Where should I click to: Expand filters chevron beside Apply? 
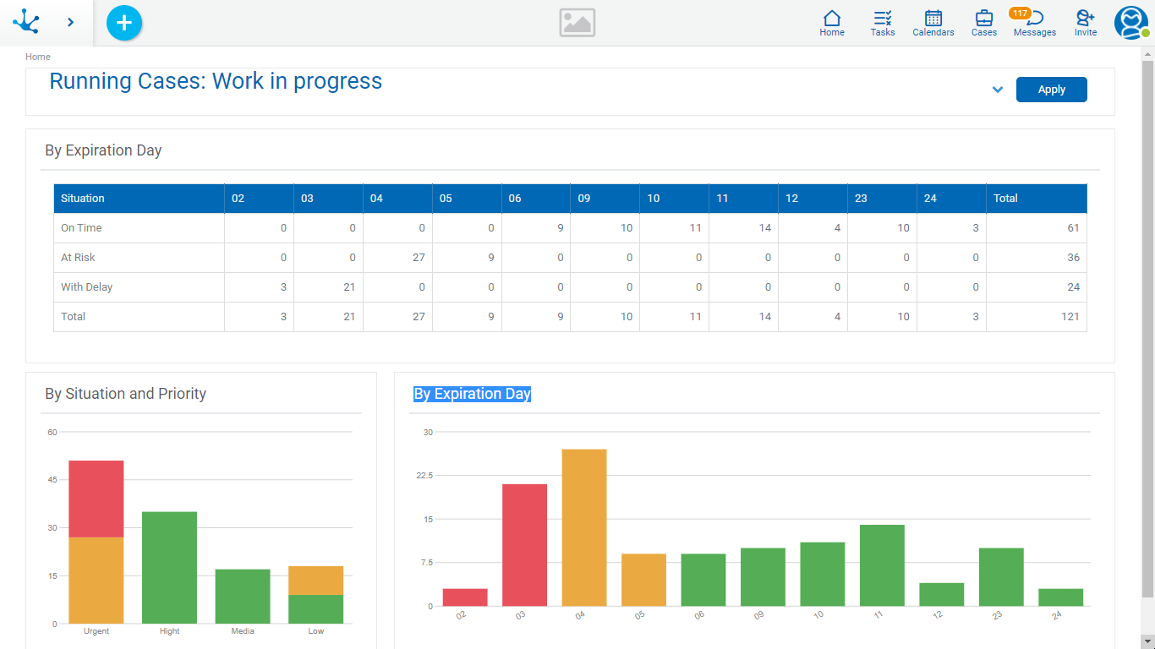(998, 90)
